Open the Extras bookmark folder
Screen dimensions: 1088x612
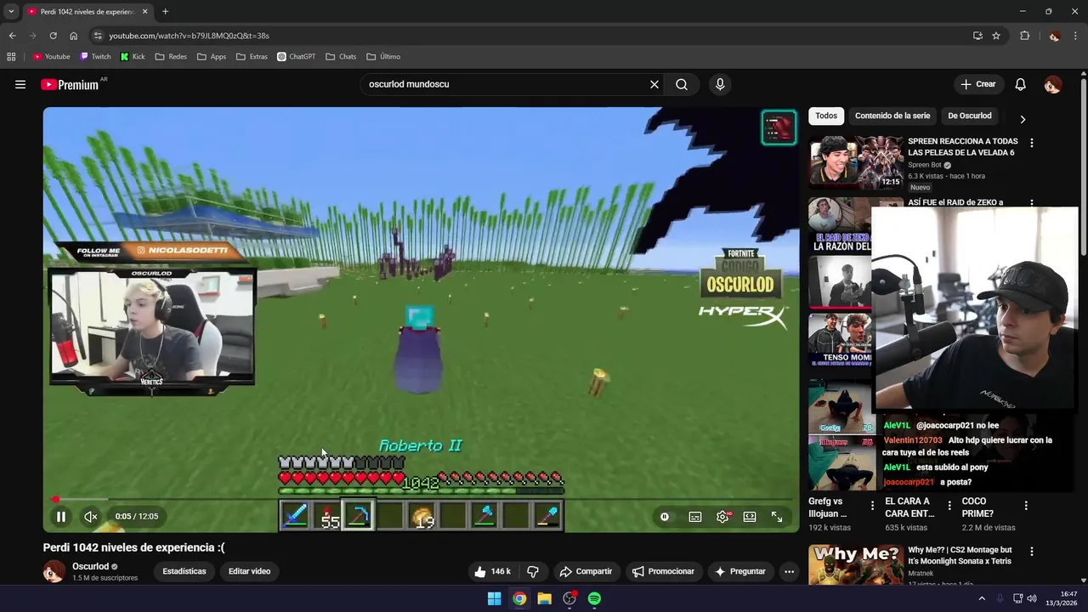tap(252, 57)
